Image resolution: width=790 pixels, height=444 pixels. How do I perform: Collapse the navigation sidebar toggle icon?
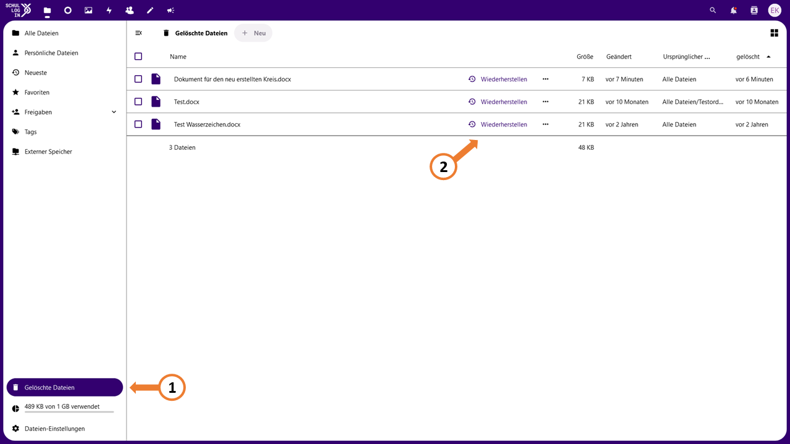[138, 33]
